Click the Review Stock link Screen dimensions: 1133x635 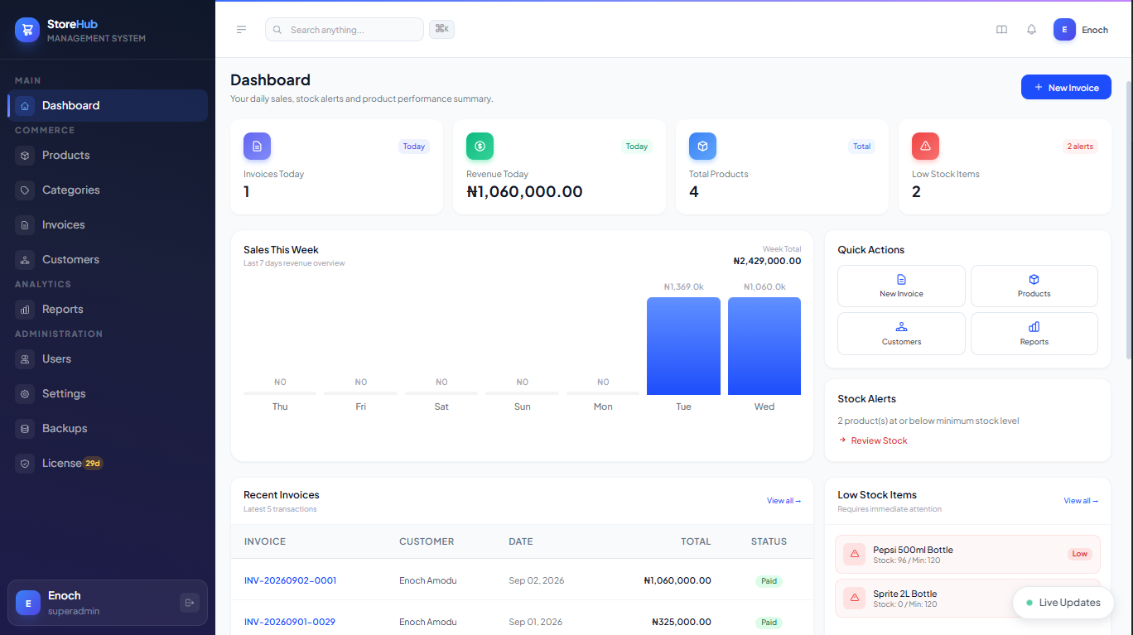(873, 440)
